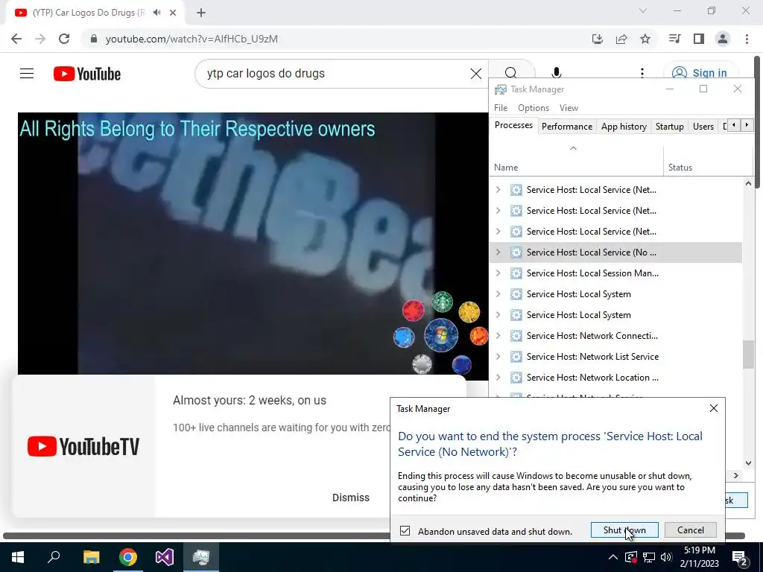This screenshot has height=572, width=763.
Task: Open Task Manager File menu
Action: coord(501,108)
